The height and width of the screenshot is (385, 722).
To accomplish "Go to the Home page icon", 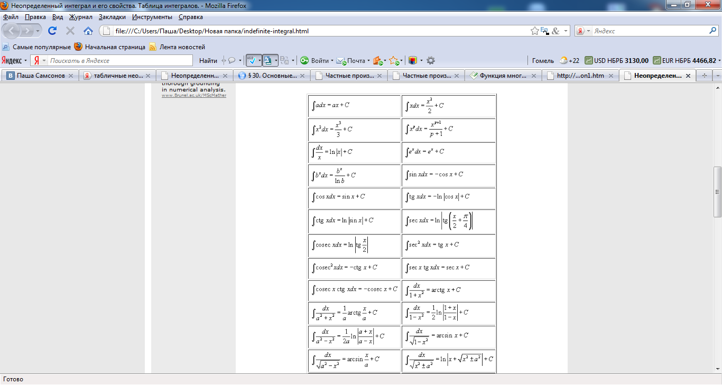I will point(88,31).
